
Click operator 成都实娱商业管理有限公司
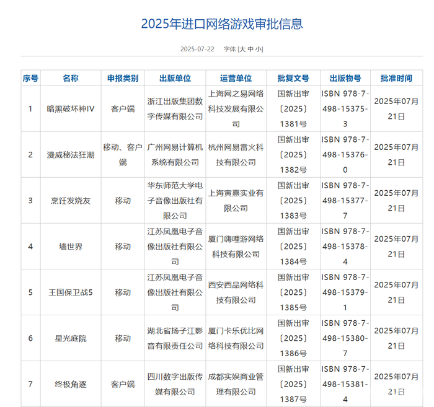pyautogui.click(x=236, y=384)
